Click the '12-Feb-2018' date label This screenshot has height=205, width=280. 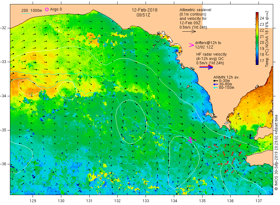(x=144, y=10)
